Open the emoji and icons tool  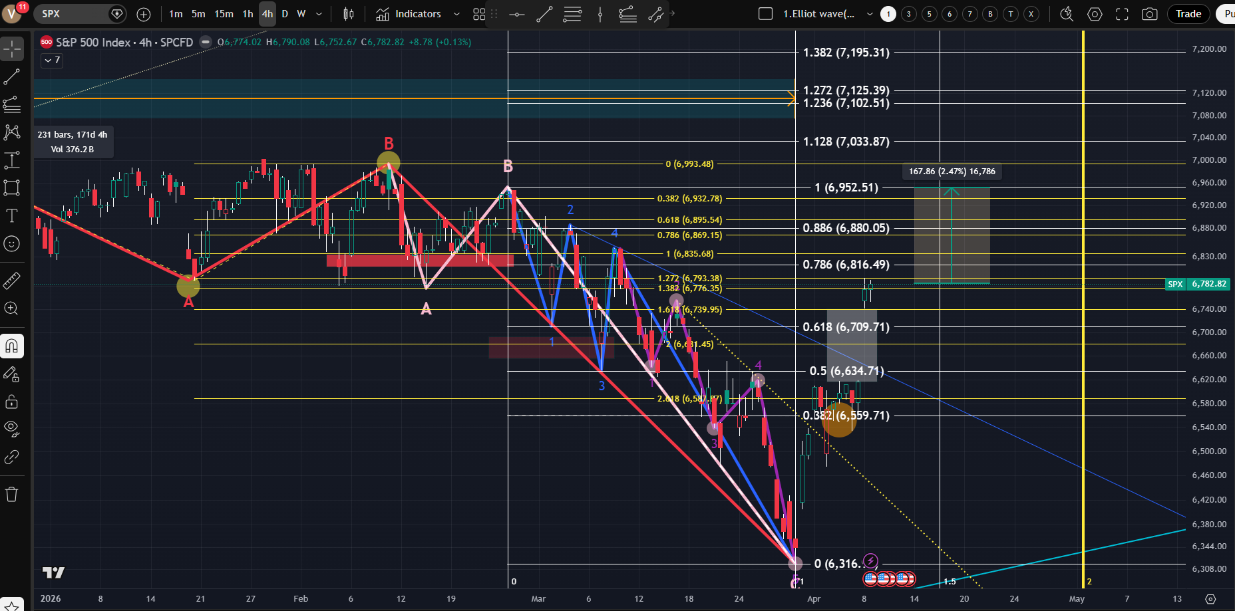coord(12,244)
